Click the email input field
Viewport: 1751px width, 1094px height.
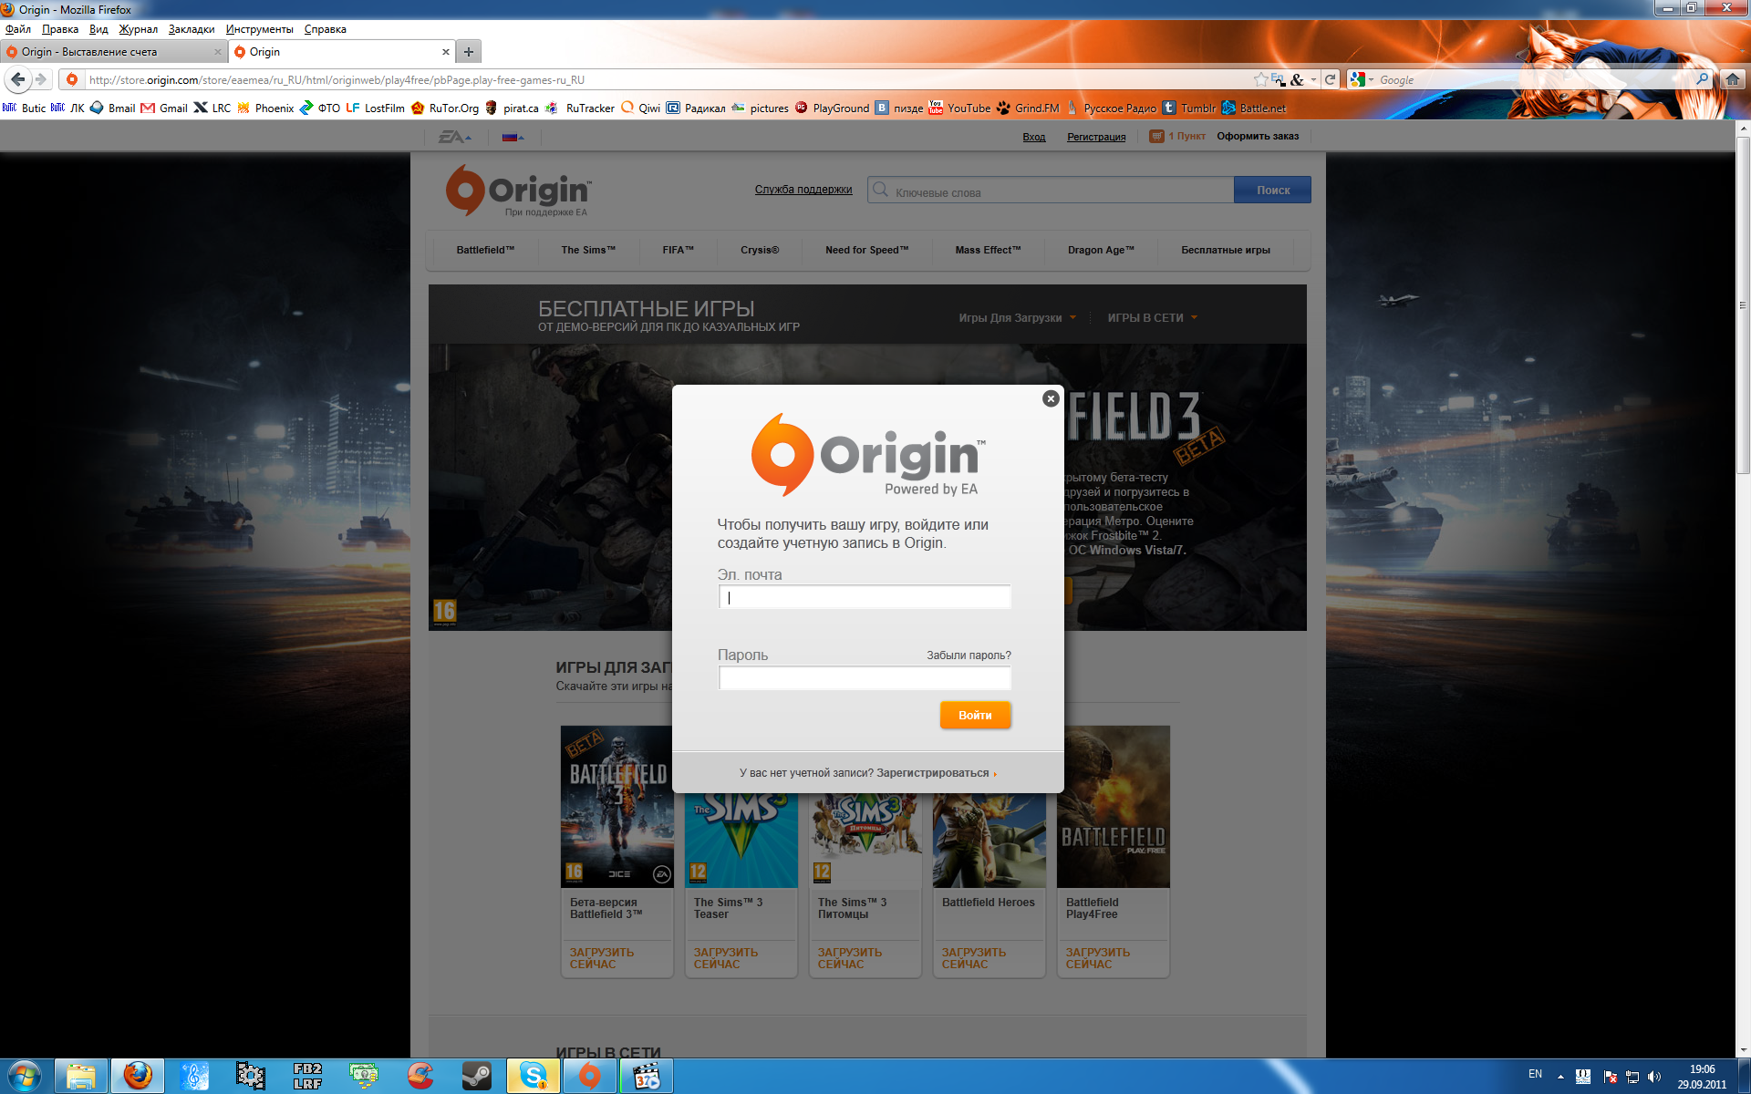(x=865, y=597)
